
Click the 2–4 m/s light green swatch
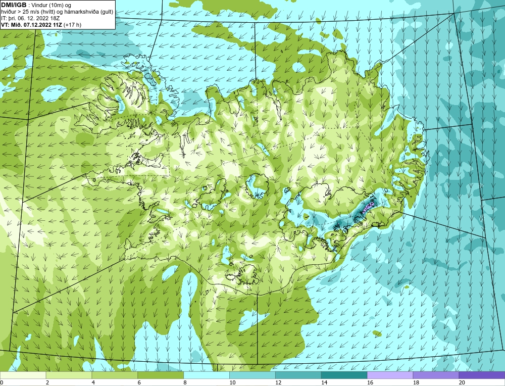click(69, 375)
